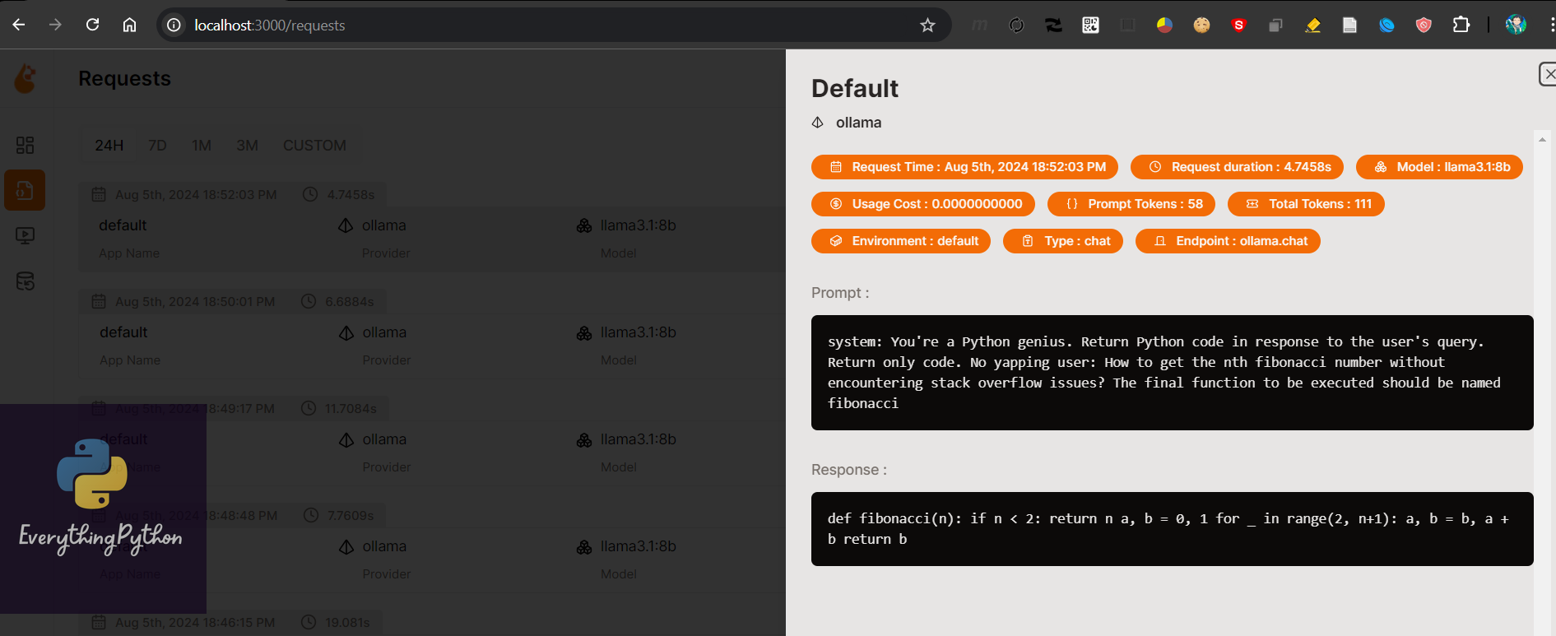Click the OpenLIT logo in the sidebar
Screen dimensions: 1556x636
26,79
